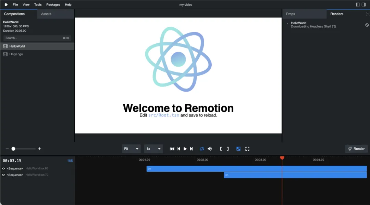The width and height of the screenshot is (370, 205).
Task: Click the video preview canvas
Action: 178,76
